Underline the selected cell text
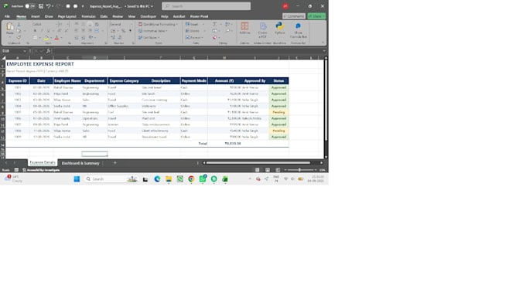Screen dimensions: 526x296 tap(48, 31)
